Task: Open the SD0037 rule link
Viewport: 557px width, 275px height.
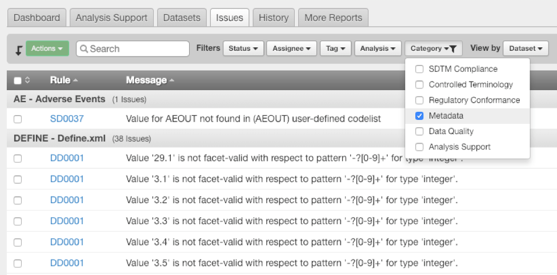Action: [67, 119]
